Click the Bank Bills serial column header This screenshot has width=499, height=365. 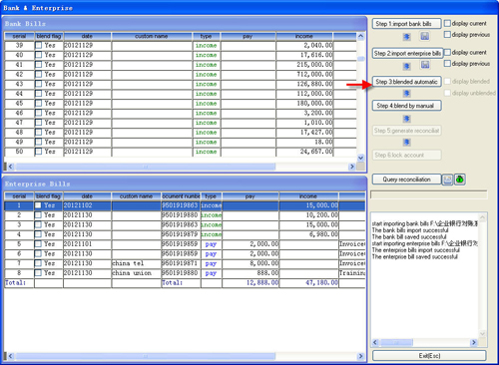pos(19,36)
